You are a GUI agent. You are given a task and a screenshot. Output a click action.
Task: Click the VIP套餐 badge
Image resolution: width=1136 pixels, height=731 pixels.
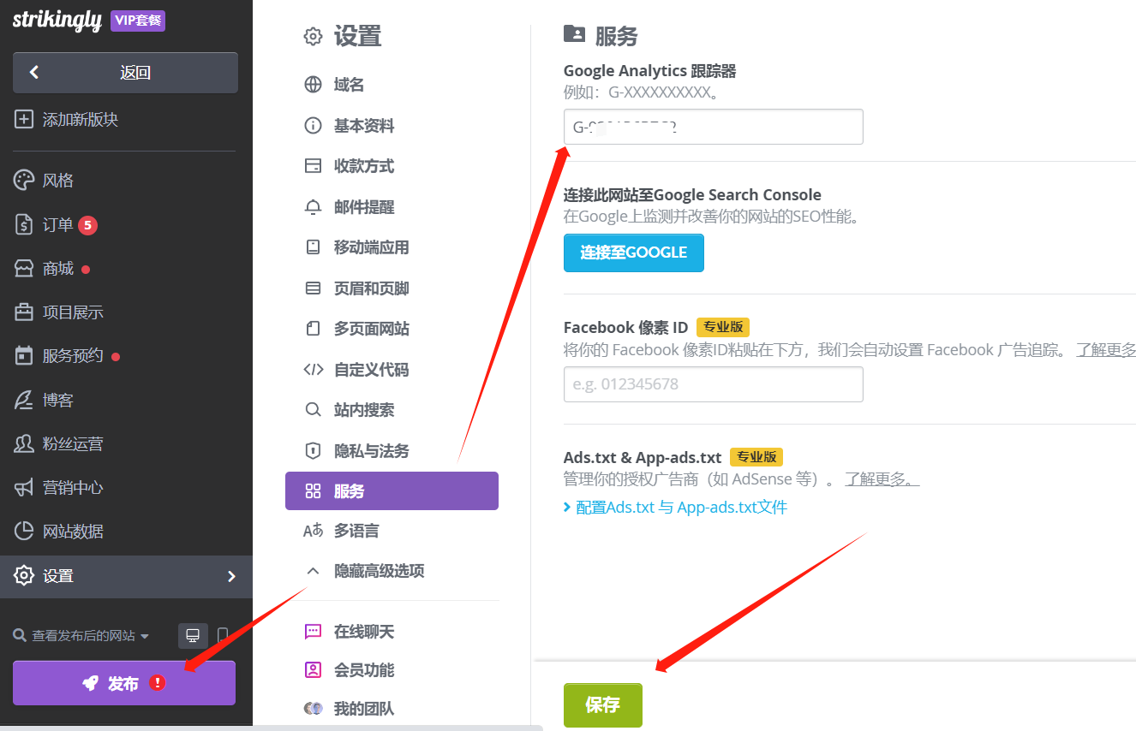(138, 21)
